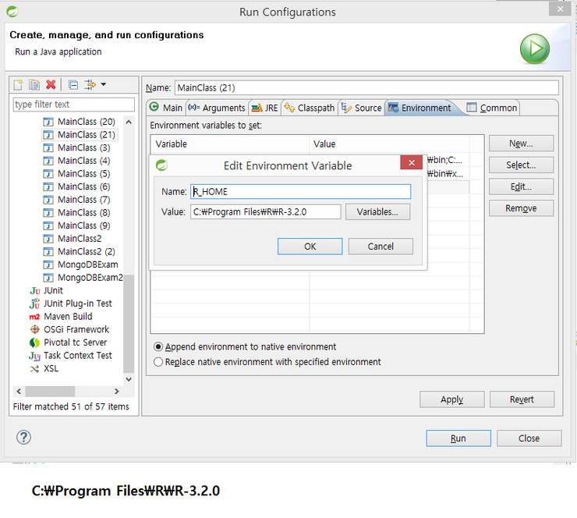Viewport: 577px width, 518px height.
Task: Open the Classpath tab
Action: click(x=310, y=108)
